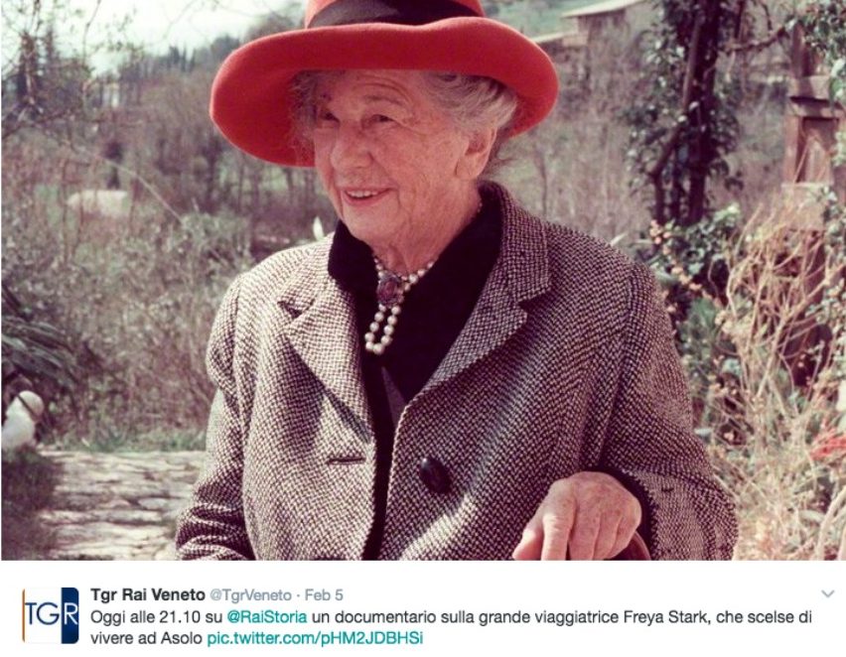Viewport: 846px width, 657px height.
Task: Click the red hat in the photo
Action: click(383, 75)
